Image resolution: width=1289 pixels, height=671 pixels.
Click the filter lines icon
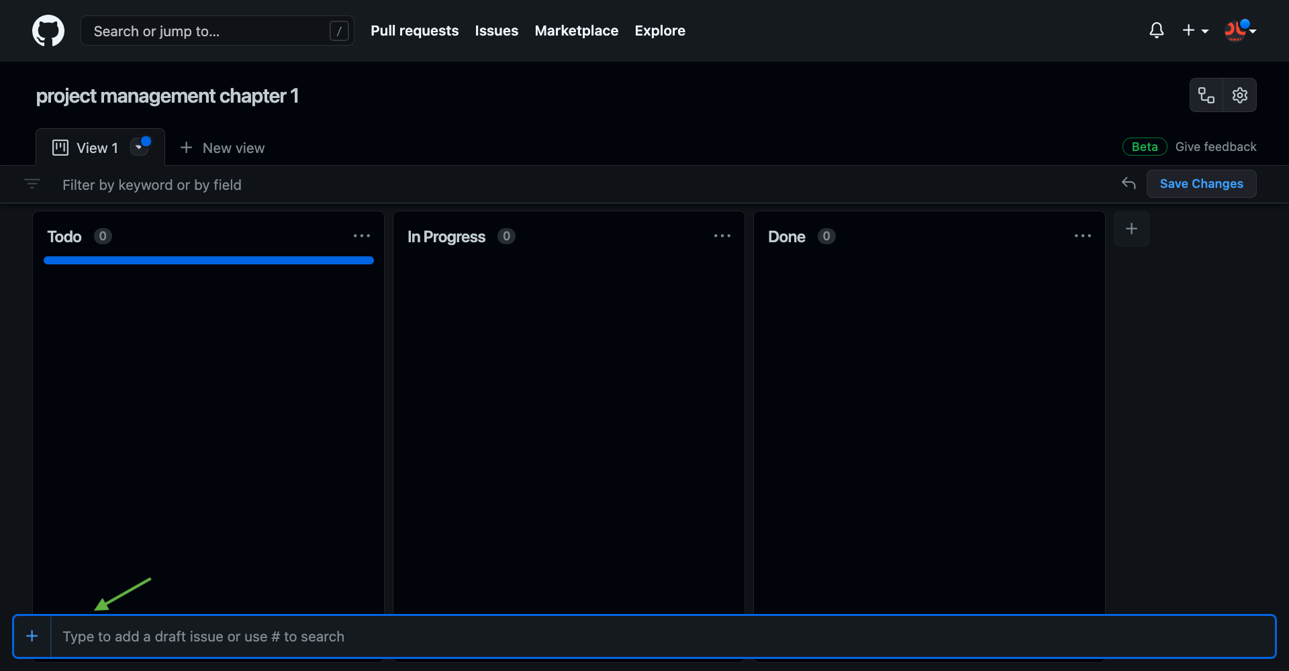coord(32,185)
